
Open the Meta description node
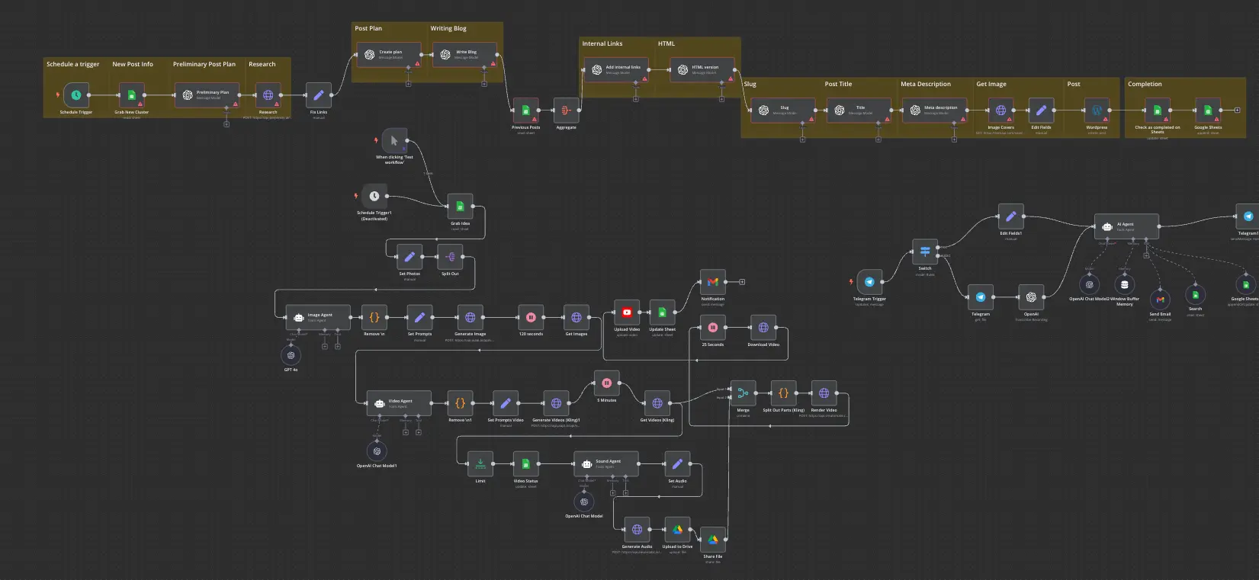point(935,111)
